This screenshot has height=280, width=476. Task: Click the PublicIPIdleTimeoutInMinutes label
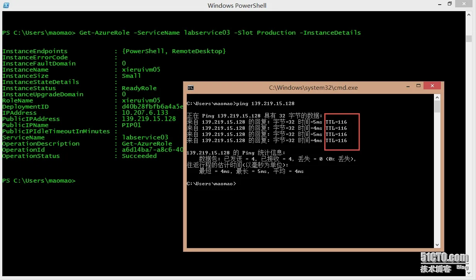tap(56, 131)
